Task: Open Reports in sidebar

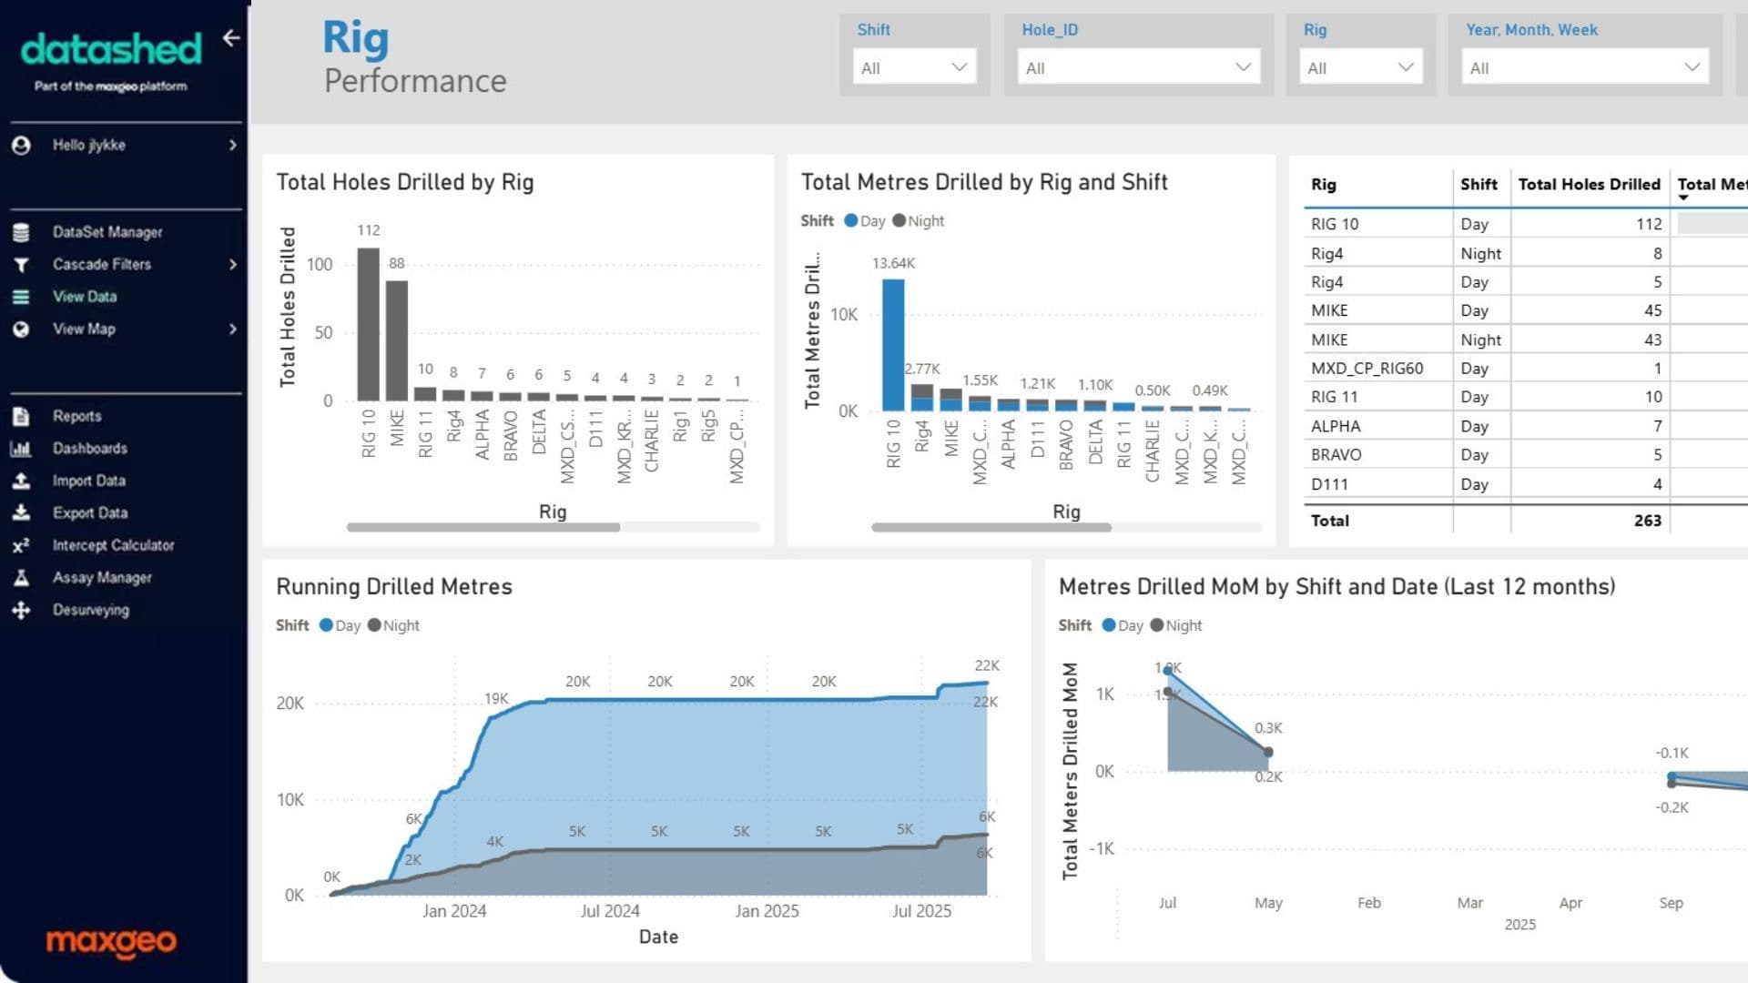Action: pos(77,417)
